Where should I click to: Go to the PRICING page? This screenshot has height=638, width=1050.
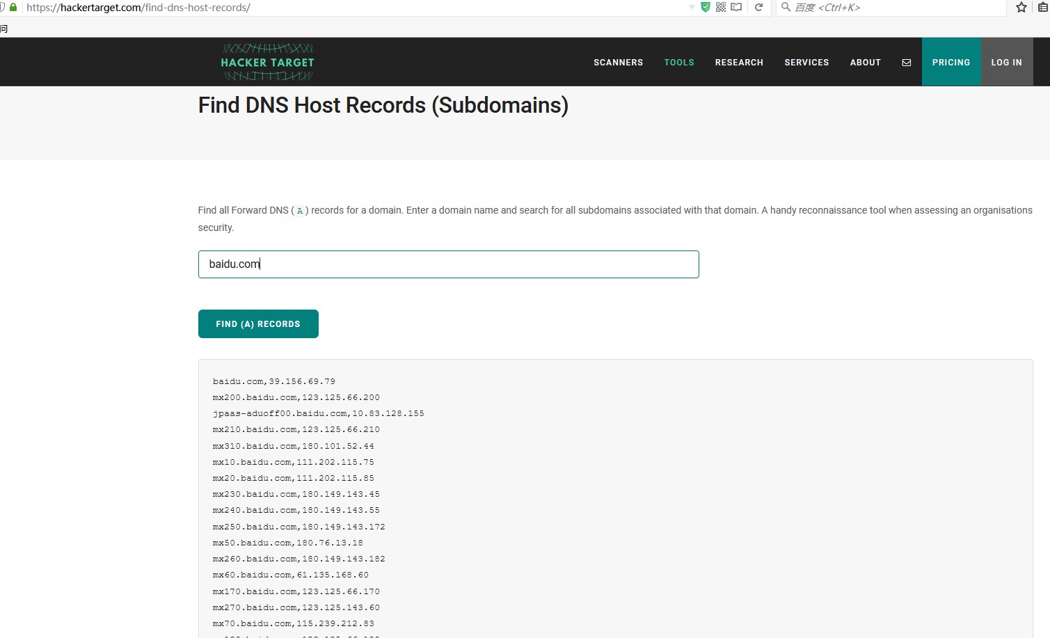click(951, 62)
